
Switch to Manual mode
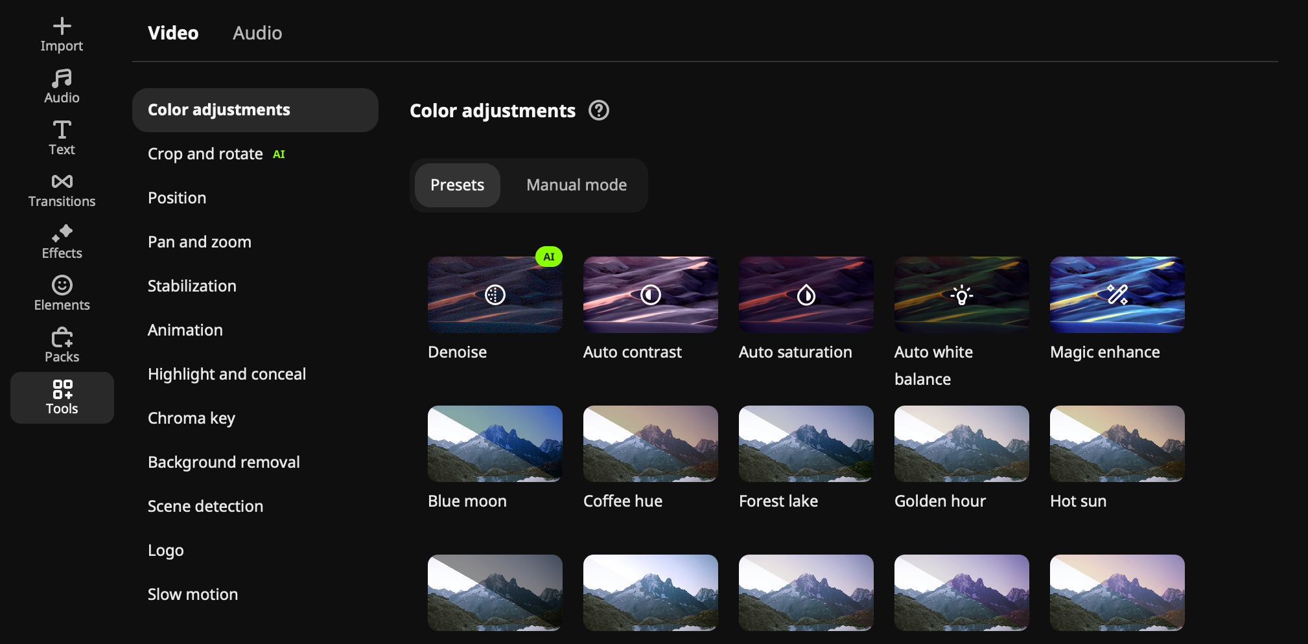(576, 185)
